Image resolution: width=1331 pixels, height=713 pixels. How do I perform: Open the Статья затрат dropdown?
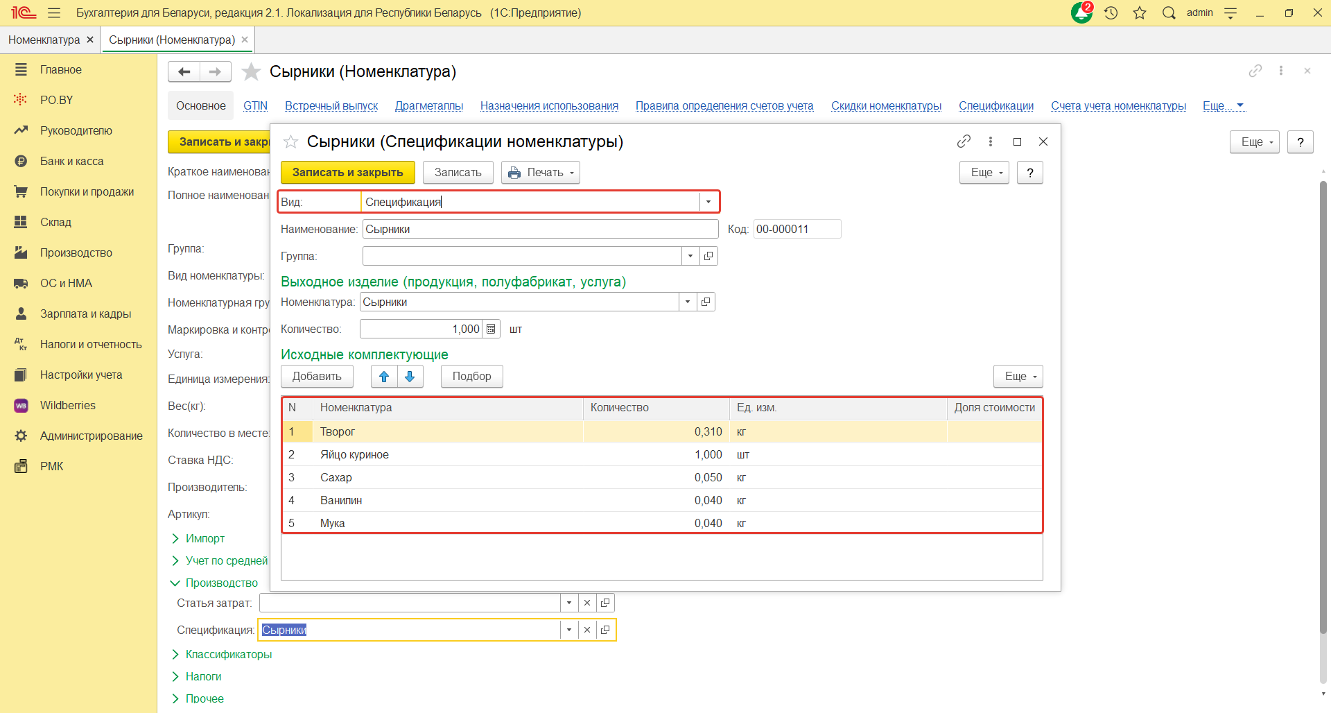coord(569,603)
